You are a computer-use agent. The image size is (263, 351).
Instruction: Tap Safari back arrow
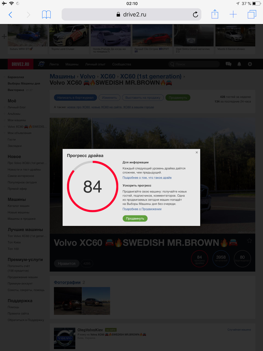[x=10, y=15]
